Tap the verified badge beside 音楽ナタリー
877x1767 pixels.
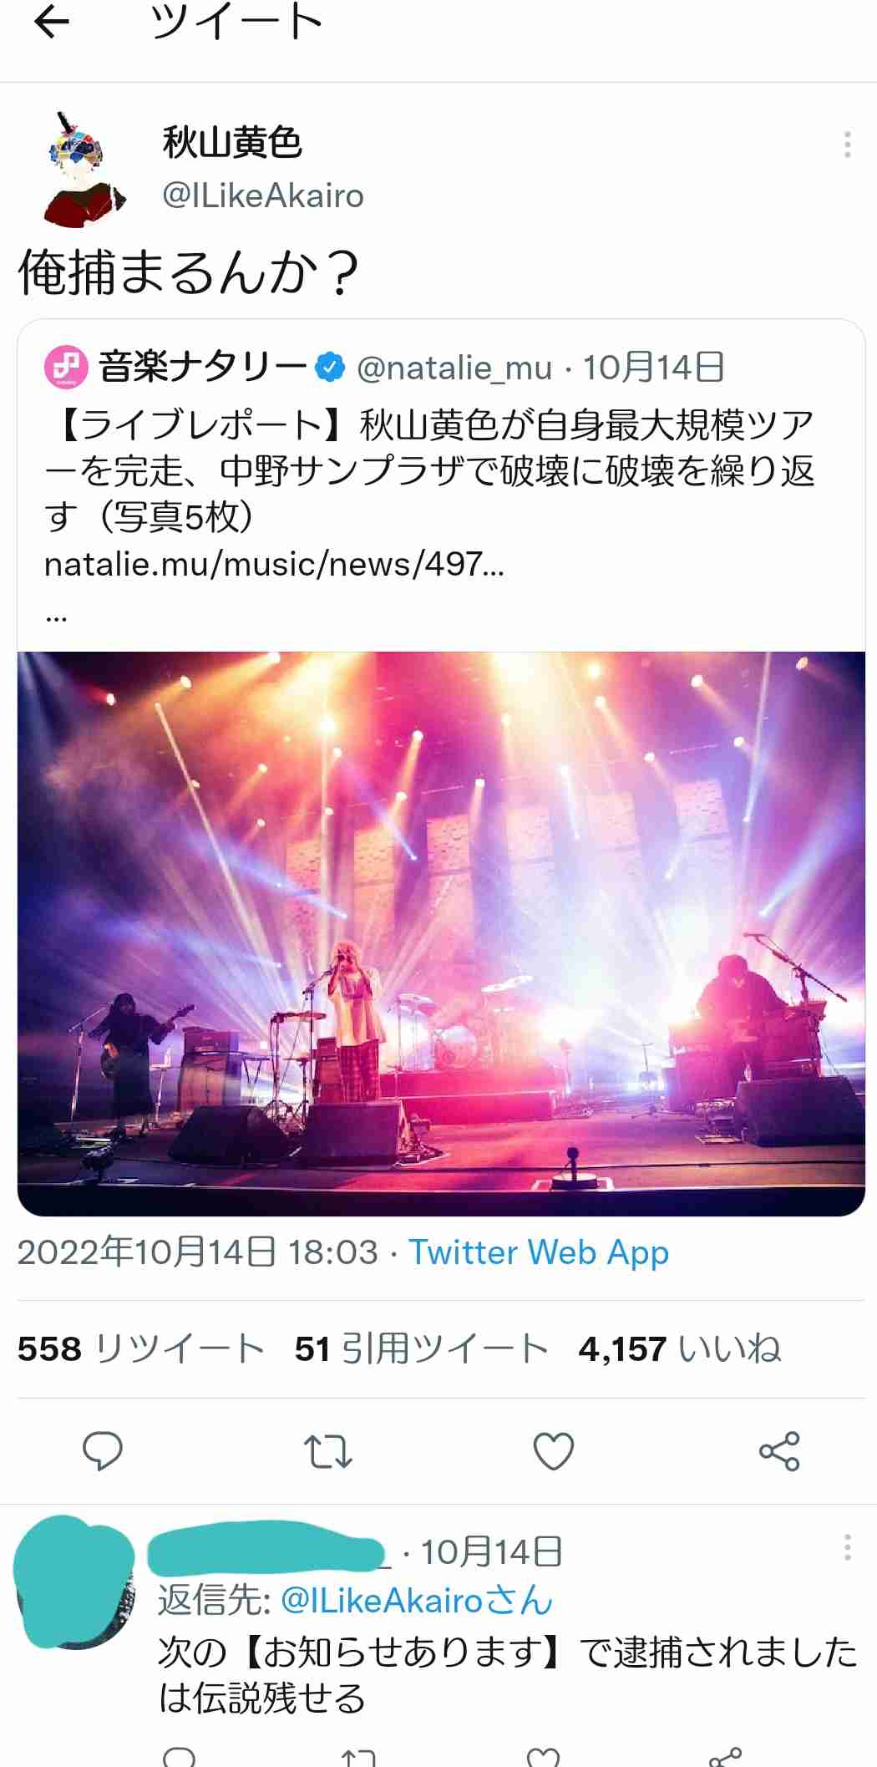click(x=331, y=368)
